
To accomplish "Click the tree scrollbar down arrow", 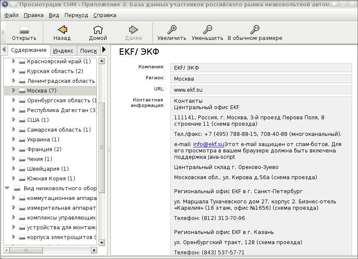I will (x=102, y=242).
